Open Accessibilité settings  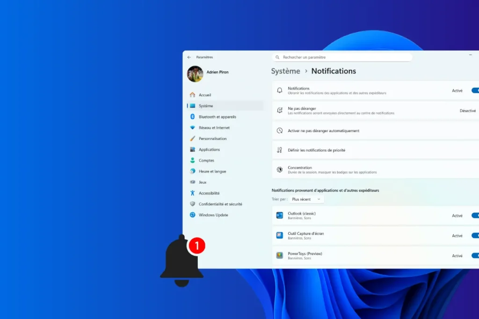pyautogui.click(x=211, y=193)
